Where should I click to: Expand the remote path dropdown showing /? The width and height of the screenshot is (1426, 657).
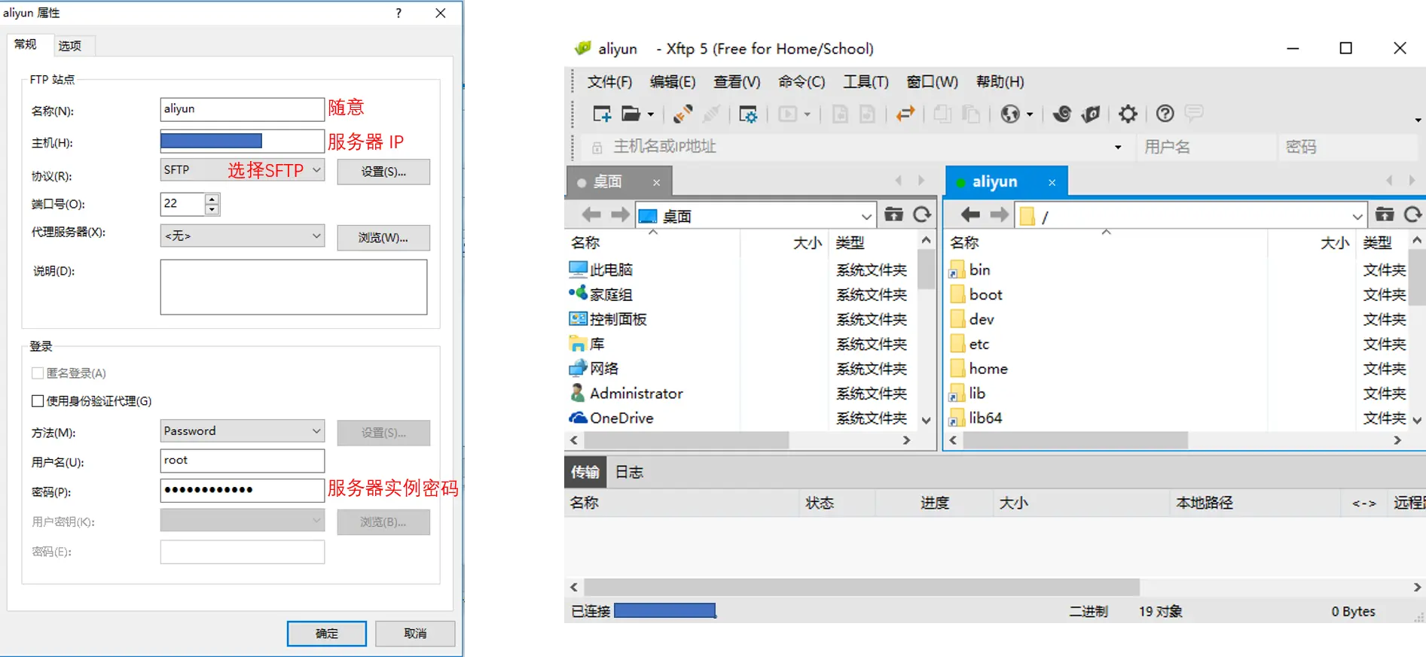tap(1357, 217)
